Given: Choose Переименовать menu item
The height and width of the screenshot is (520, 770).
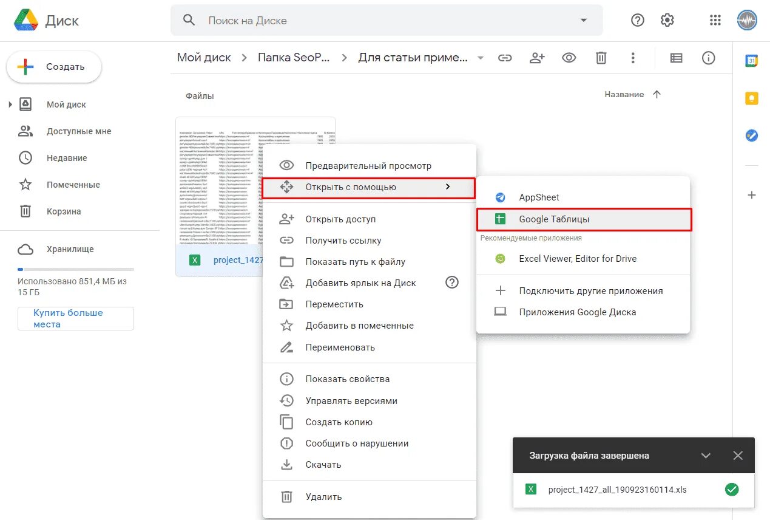Looking at the screenshot, I should click(x=370, y=347).
